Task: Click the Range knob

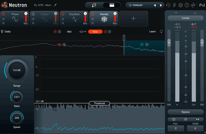Action: (x=17, y=70)
